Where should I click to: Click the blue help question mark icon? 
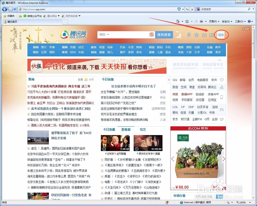(249, 21)
